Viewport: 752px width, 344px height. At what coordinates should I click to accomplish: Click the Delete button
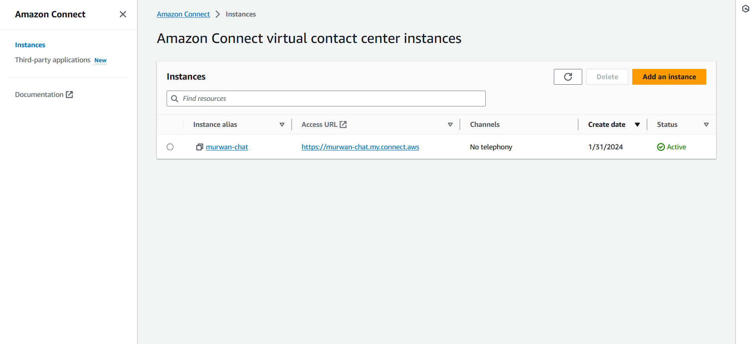tap(607, 77)
